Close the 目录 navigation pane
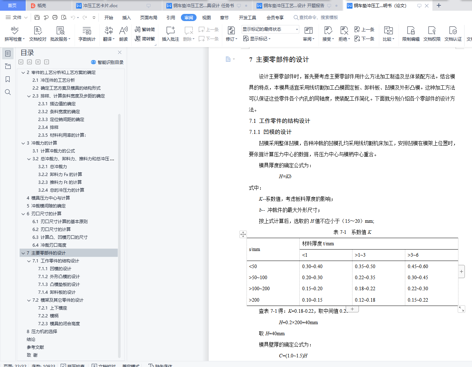 120,52
